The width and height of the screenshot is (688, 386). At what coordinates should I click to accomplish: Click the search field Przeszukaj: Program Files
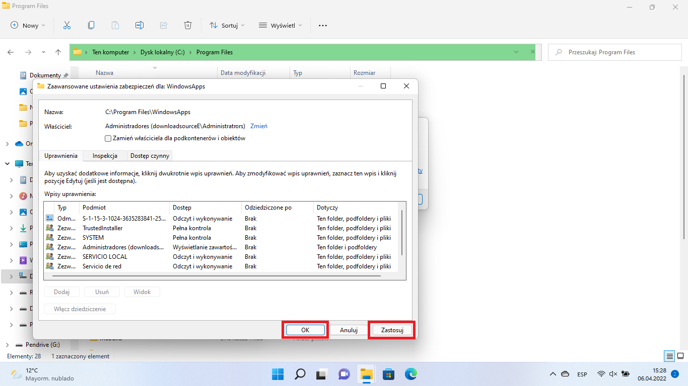coord(614,52)
